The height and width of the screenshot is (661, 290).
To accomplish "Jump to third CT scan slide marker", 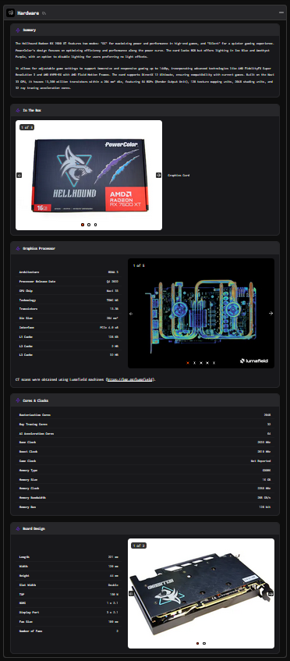I will pos(201,363).
